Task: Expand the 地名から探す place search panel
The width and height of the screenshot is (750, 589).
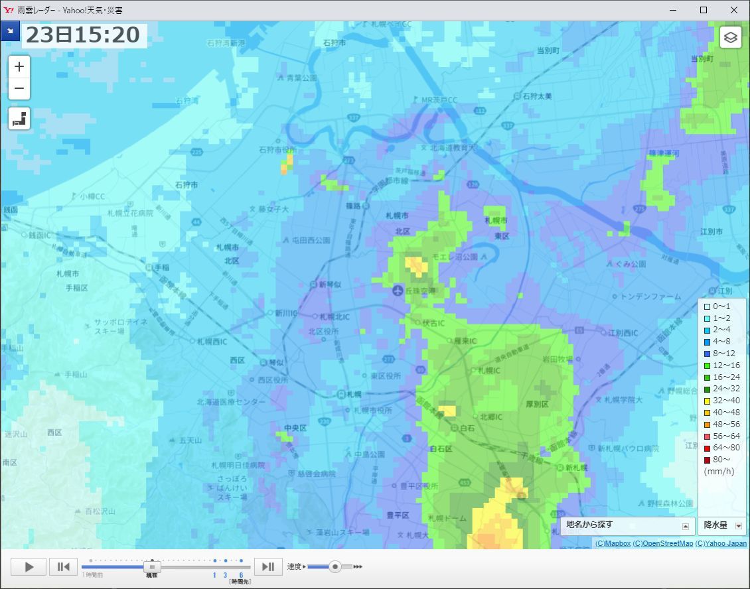Action: 627,525
